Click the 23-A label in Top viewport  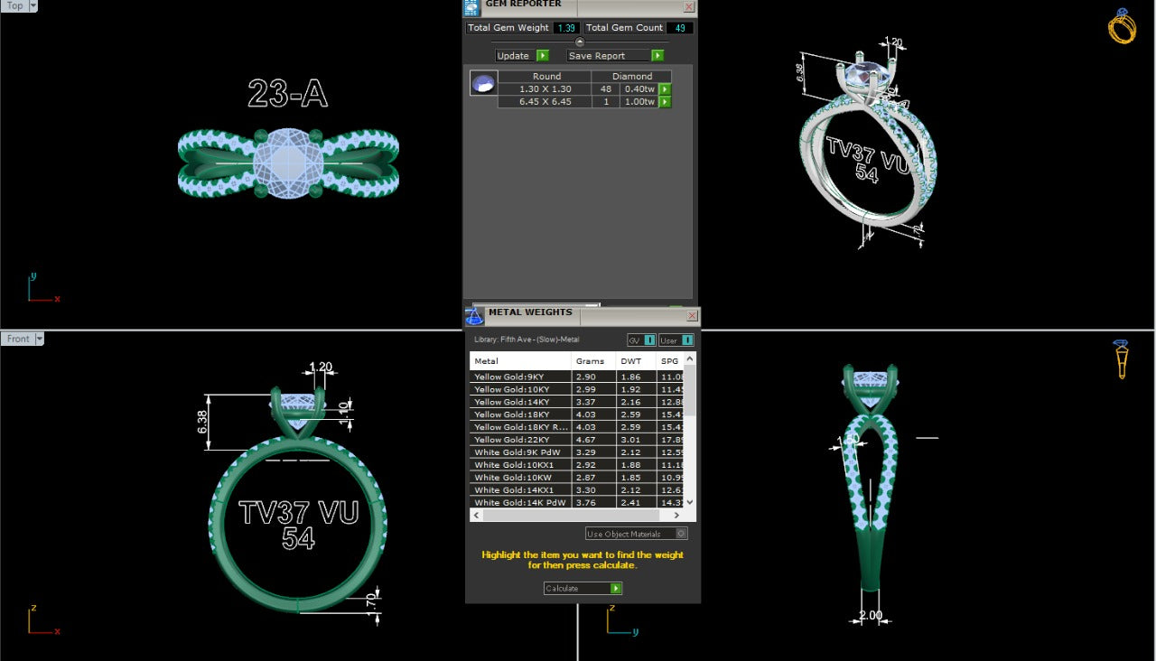point(287,94)
